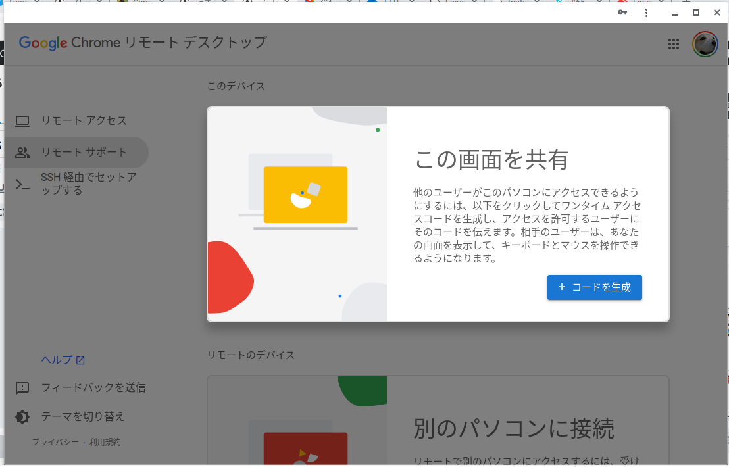Screen dimensions: 729x467
Task: Open the Google account avatar
Action: click(705, 44)
